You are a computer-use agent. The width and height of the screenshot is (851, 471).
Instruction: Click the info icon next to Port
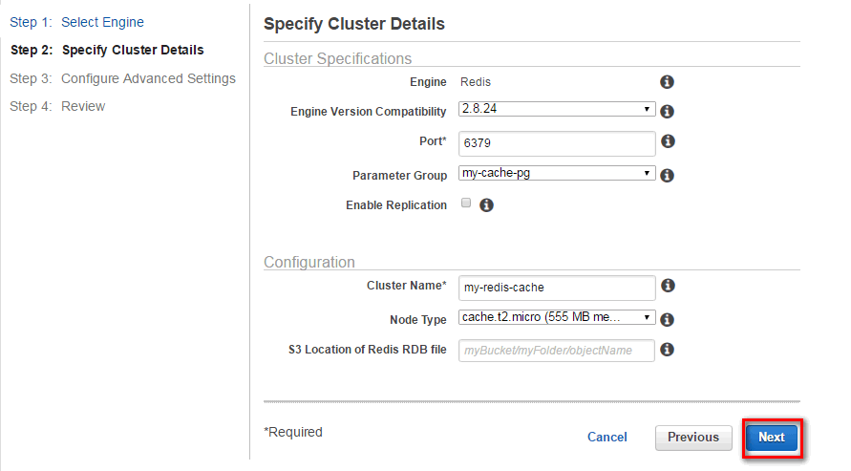[669, 141]
